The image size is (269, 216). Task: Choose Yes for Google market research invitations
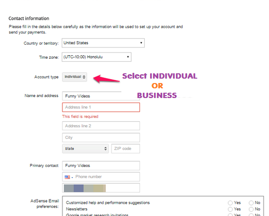point(230,215)
